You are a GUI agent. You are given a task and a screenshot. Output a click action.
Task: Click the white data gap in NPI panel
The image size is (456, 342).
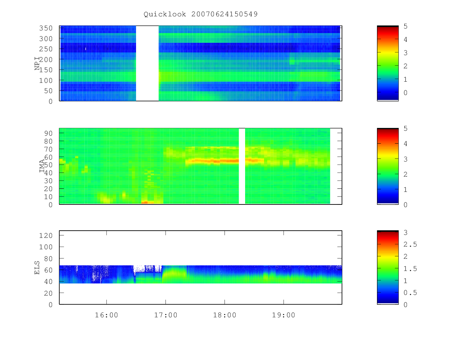pyautogui.click(x=147, y=63)
